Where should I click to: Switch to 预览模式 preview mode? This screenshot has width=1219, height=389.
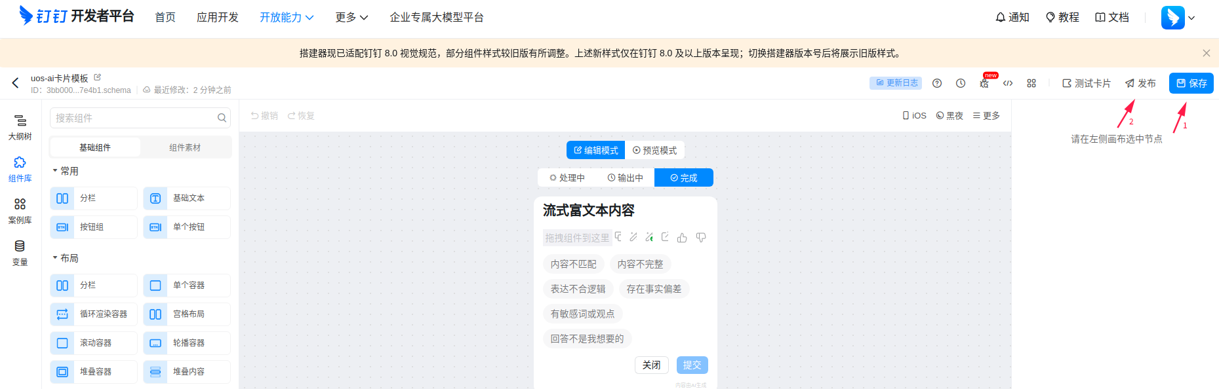(x=654, y=150)
